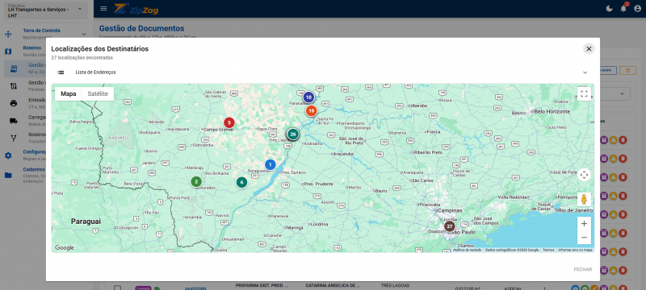
Task: Click the truck icon in sidebar
Action: [x=14, y=121]
